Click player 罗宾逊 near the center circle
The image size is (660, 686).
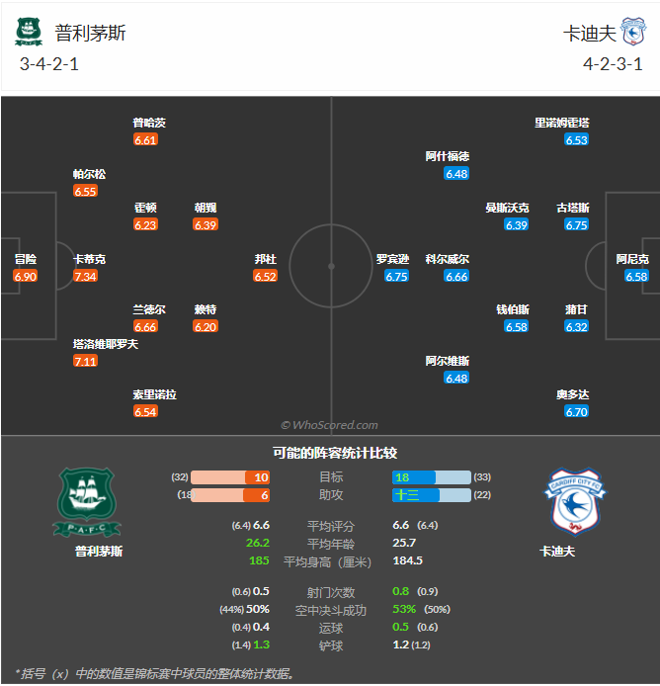[392, 259]
